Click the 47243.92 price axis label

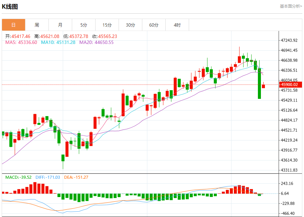tap(289, 40)
